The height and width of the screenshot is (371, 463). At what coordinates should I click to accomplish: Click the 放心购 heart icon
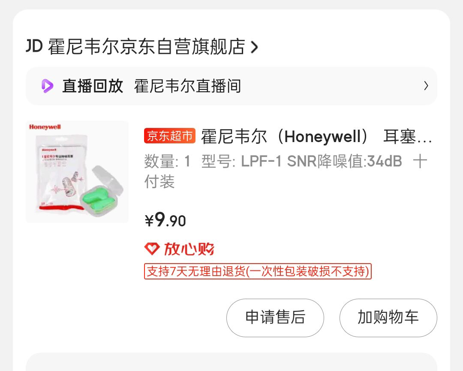(x=152, y=249)
